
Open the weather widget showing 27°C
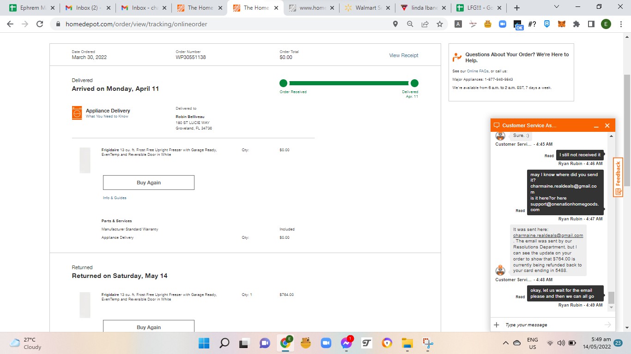(x=26, y=343)
